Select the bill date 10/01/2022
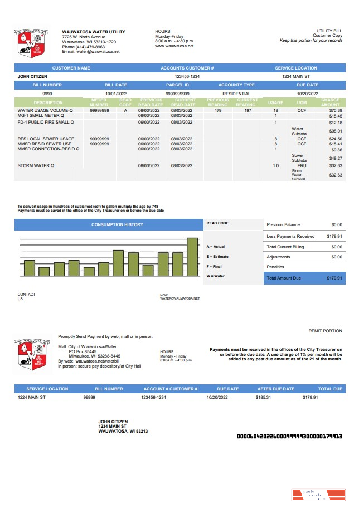Viewport: 359px width, 509px height. [116, 94]
